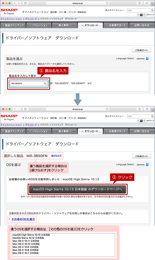155x260 pixels.
Task: Click the back arrow in upper Safari window
Action: coord(15,3)
